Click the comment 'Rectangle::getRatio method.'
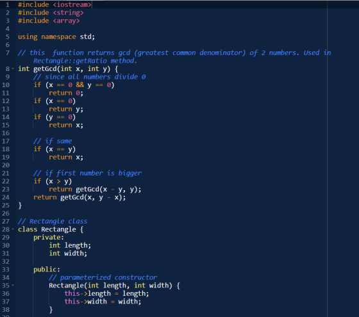The image size is (359, 317). 85,61
